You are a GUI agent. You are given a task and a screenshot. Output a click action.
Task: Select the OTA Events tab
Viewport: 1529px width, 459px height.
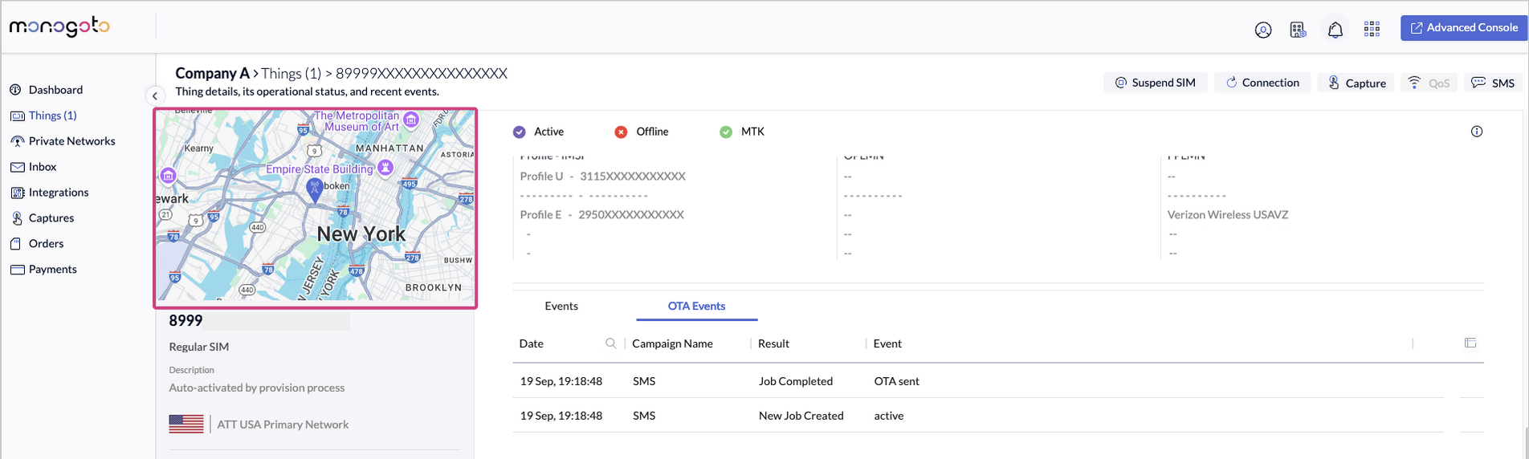click(x=696, y=306)
